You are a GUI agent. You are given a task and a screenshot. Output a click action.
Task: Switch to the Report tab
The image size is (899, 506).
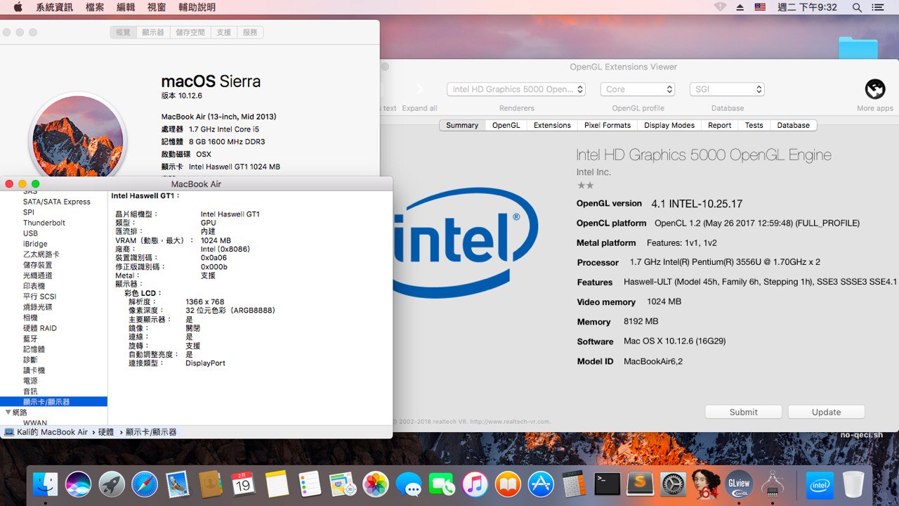tap(719, 125)
